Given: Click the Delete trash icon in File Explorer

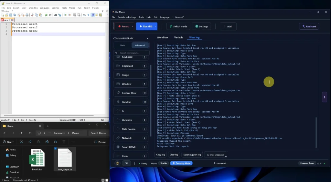Looking at the screenshot, I should [x=64, y=142].
